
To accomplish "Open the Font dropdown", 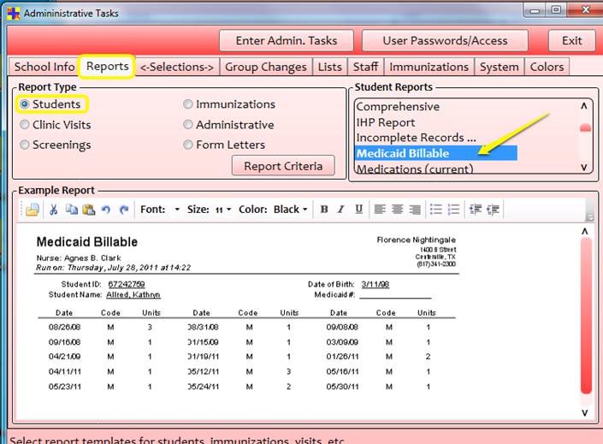I will (177, 210).
